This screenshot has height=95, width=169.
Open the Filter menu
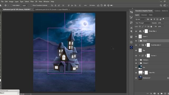point(32,2)
